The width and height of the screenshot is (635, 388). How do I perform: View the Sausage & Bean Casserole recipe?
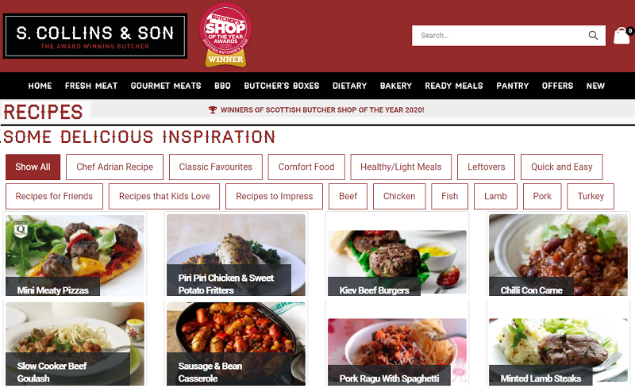236,344
